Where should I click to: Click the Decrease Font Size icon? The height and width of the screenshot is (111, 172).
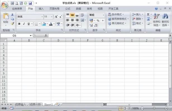pos(61,17)
